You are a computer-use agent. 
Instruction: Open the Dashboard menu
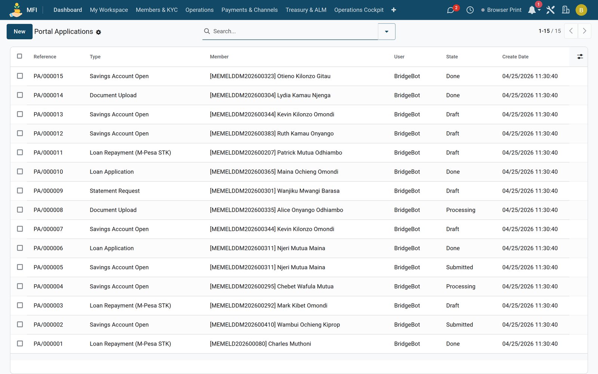68,10
